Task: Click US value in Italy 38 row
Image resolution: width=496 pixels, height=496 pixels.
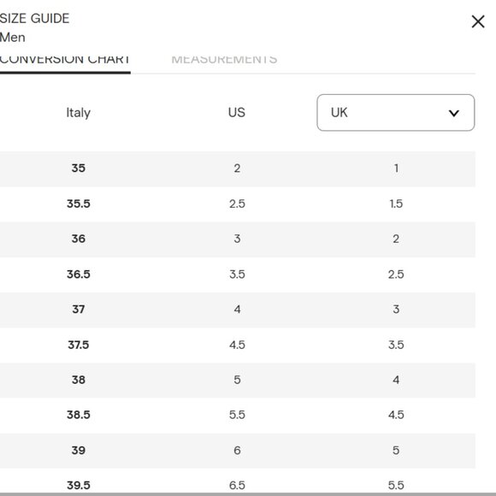Action: (237, 380)
